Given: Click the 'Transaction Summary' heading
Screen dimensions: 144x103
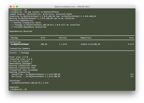Looking at the screenshot, I should click(20, 49).
